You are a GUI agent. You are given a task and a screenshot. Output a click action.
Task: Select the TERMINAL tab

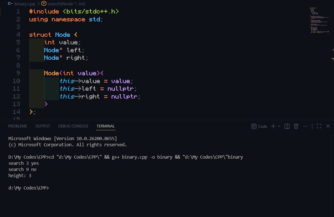pyautogui.click(x=106, y=126)
